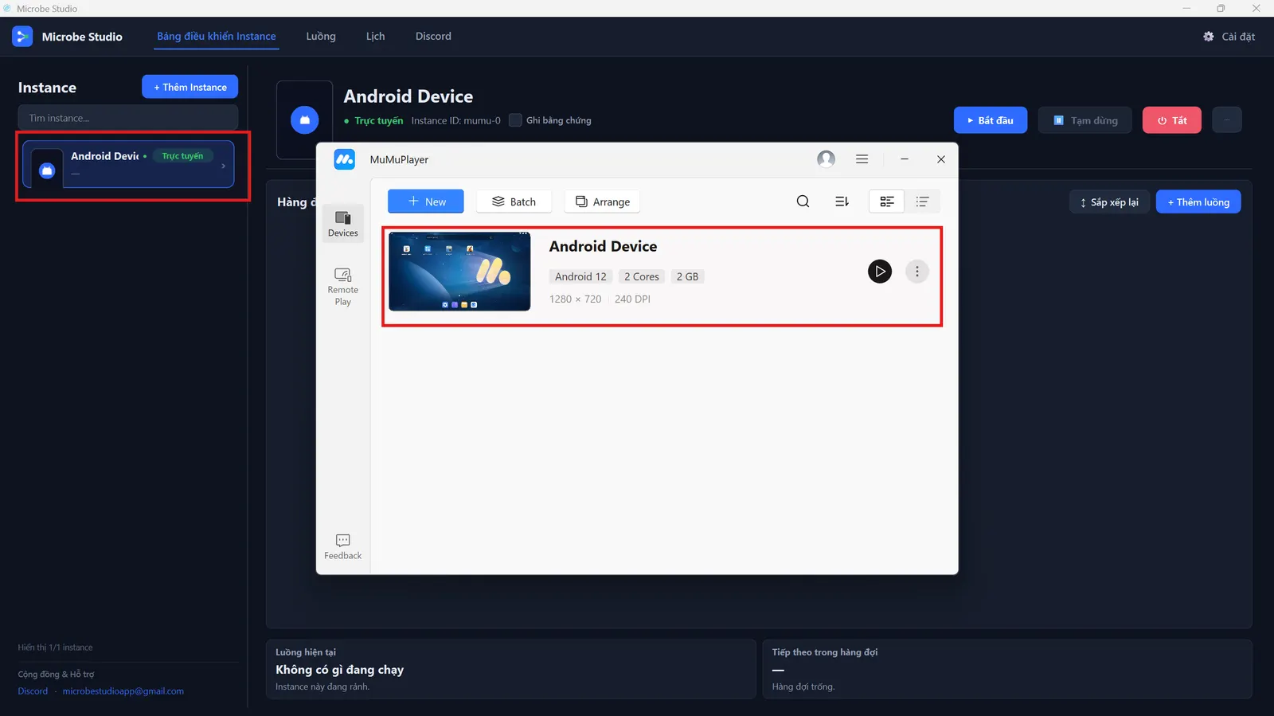Click the Thêm Instance button

pos(190,87)
